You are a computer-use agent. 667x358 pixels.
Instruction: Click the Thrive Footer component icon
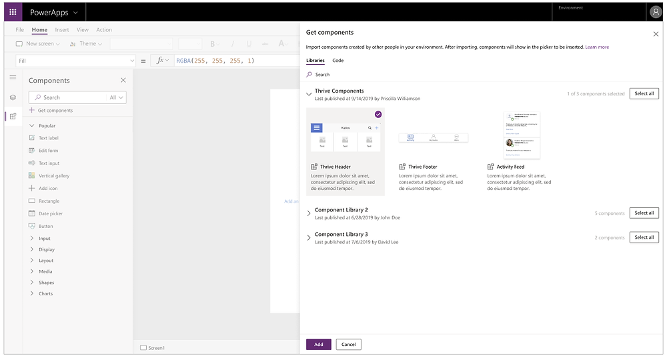pos(402,167)
